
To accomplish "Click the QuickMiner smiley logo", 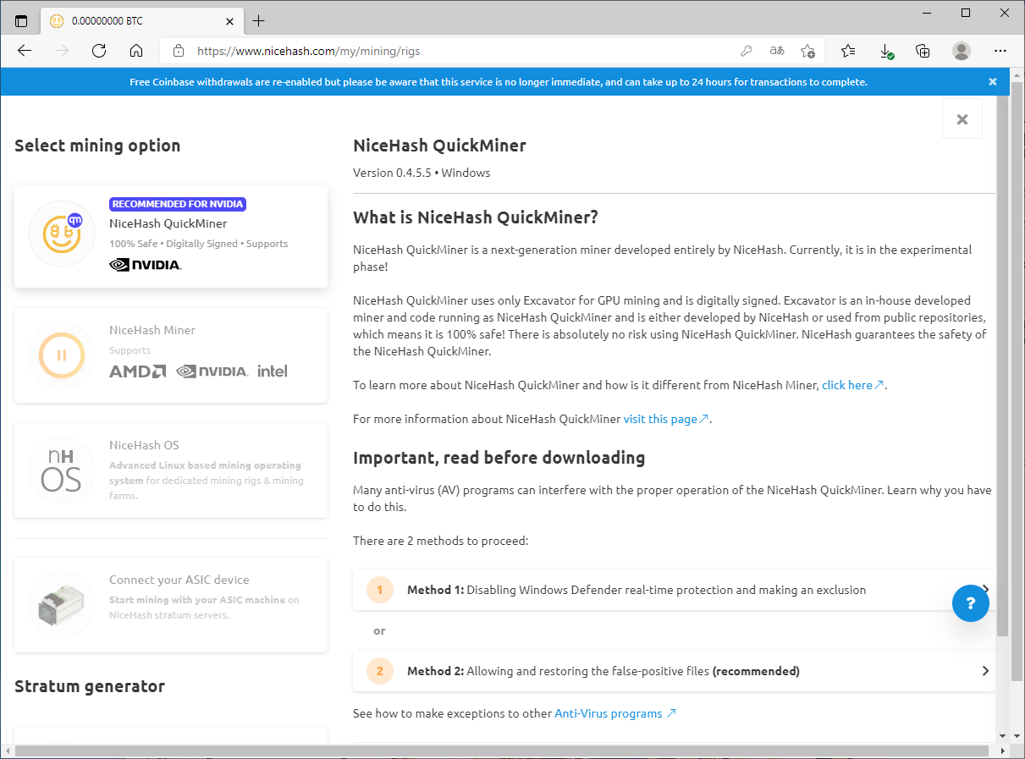I will tap(62, 234).
